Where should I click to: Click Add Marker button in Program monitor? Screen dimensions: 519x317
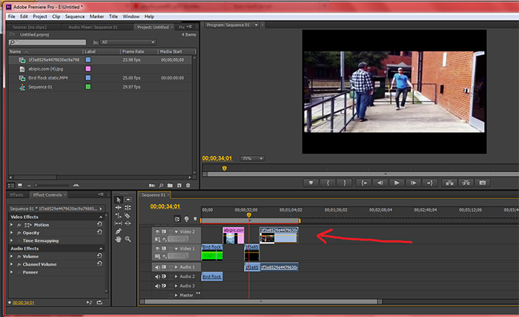click(311, 183)
